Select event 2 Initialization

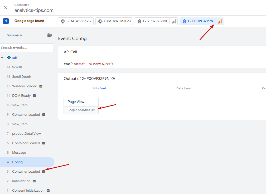27,181
